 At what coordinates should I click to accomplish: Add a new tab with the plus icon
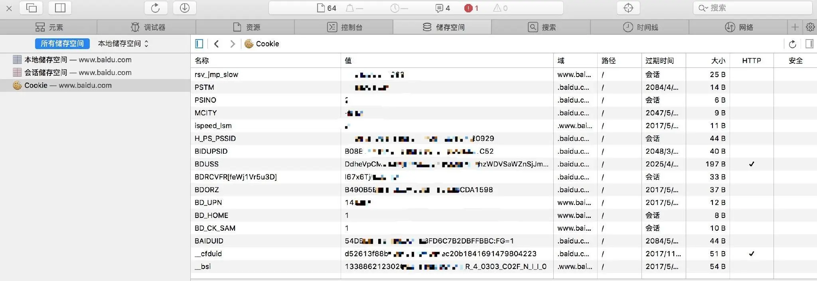[795, 27]
